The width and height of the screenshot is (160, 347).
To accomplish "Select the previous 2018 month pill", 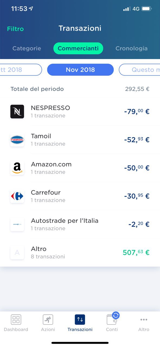I will pyautogui.click(x=21, y=70).
